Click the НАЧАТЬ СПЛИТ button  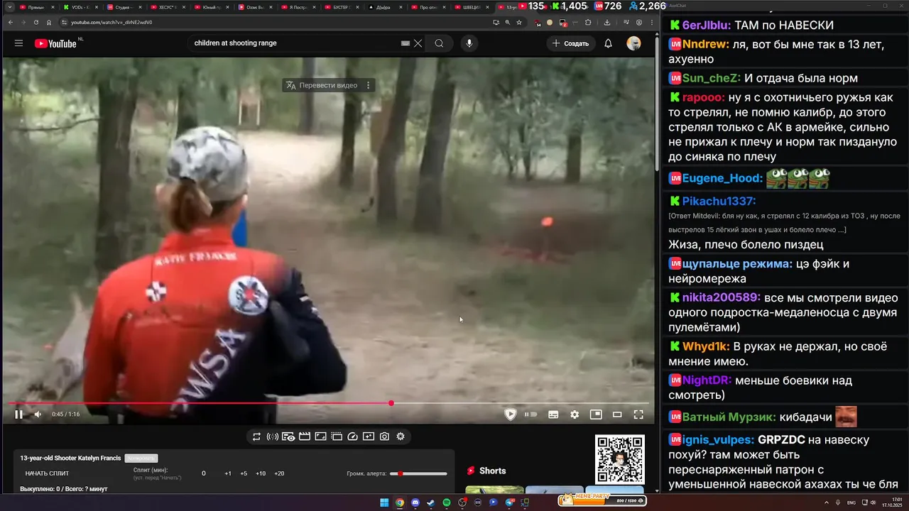pyautogui.click(x=47, y=473)
